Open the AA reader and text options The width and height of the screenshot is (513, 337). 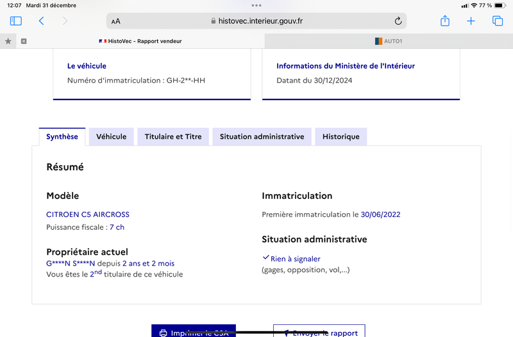click(116, 21)
